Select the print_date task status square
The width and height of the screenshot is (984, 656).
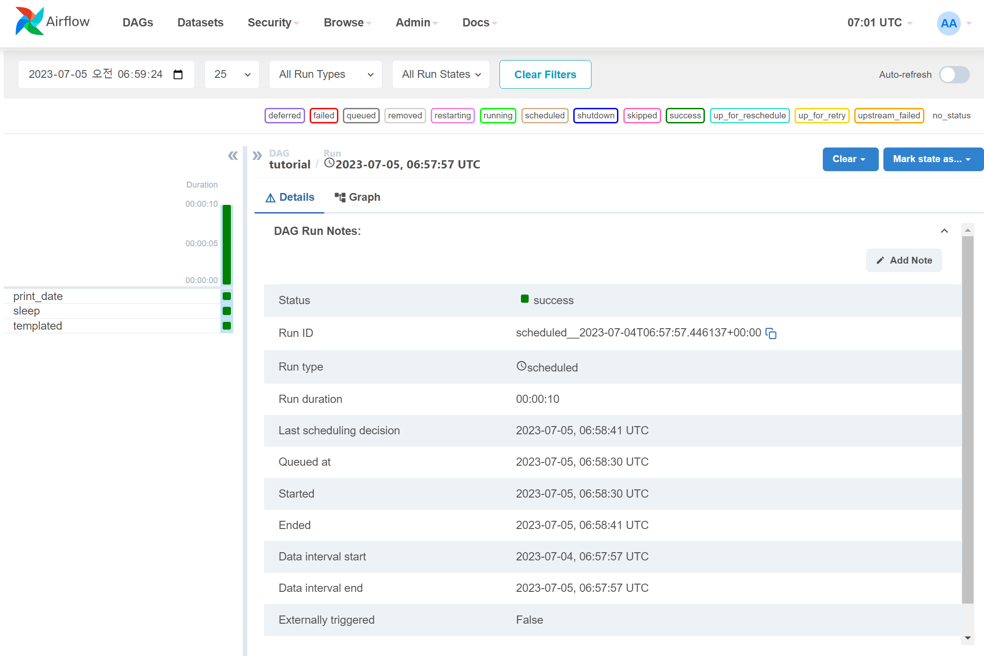[227, 296]
